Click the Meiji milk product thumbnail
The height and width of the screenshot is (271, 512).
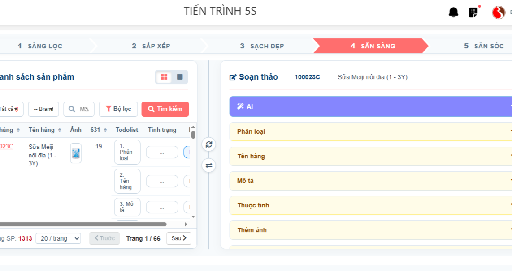[76, 153]
